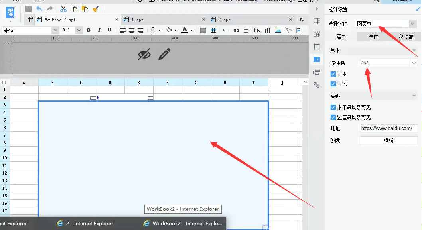Insert rich text element icon

click(247, 30)
